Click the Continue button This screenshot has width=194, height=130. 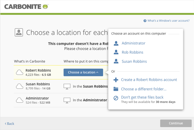click(176, 123)
